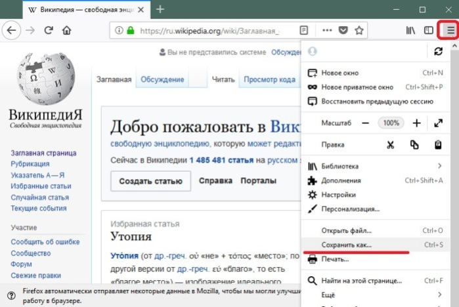Open Случайная статья sidebar link
459x307 pixels.
pos(40,197)
